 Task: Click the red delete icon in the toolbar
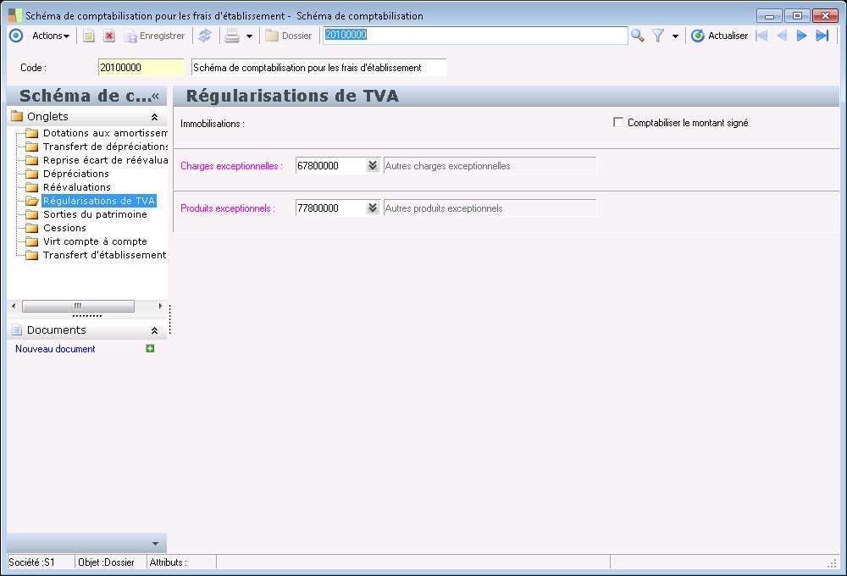coord(109,36)
